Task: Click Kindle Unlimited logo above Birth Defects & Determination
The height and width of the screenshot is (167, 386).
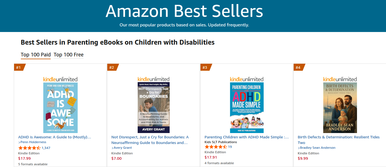Action: tap(340, 79)
